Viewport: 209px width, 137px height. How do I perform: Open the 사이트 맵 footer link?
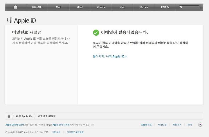pyautogui.click(x=162, y=125)
